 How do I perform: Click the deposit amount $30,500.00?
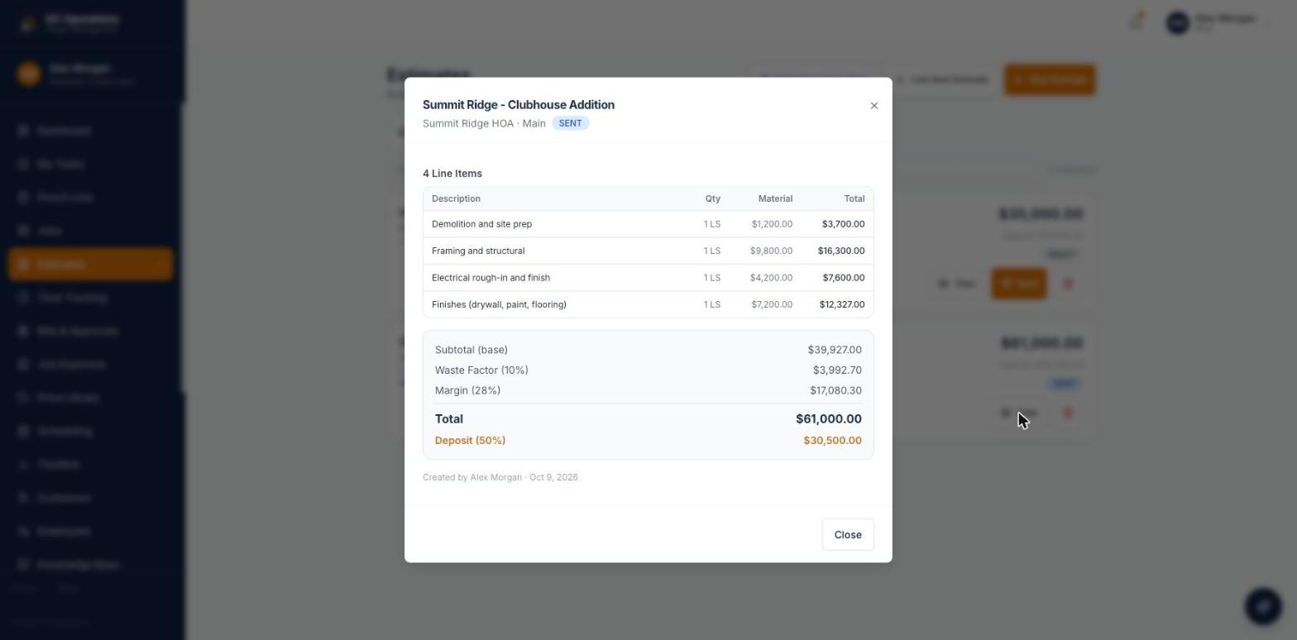[832, 441]
